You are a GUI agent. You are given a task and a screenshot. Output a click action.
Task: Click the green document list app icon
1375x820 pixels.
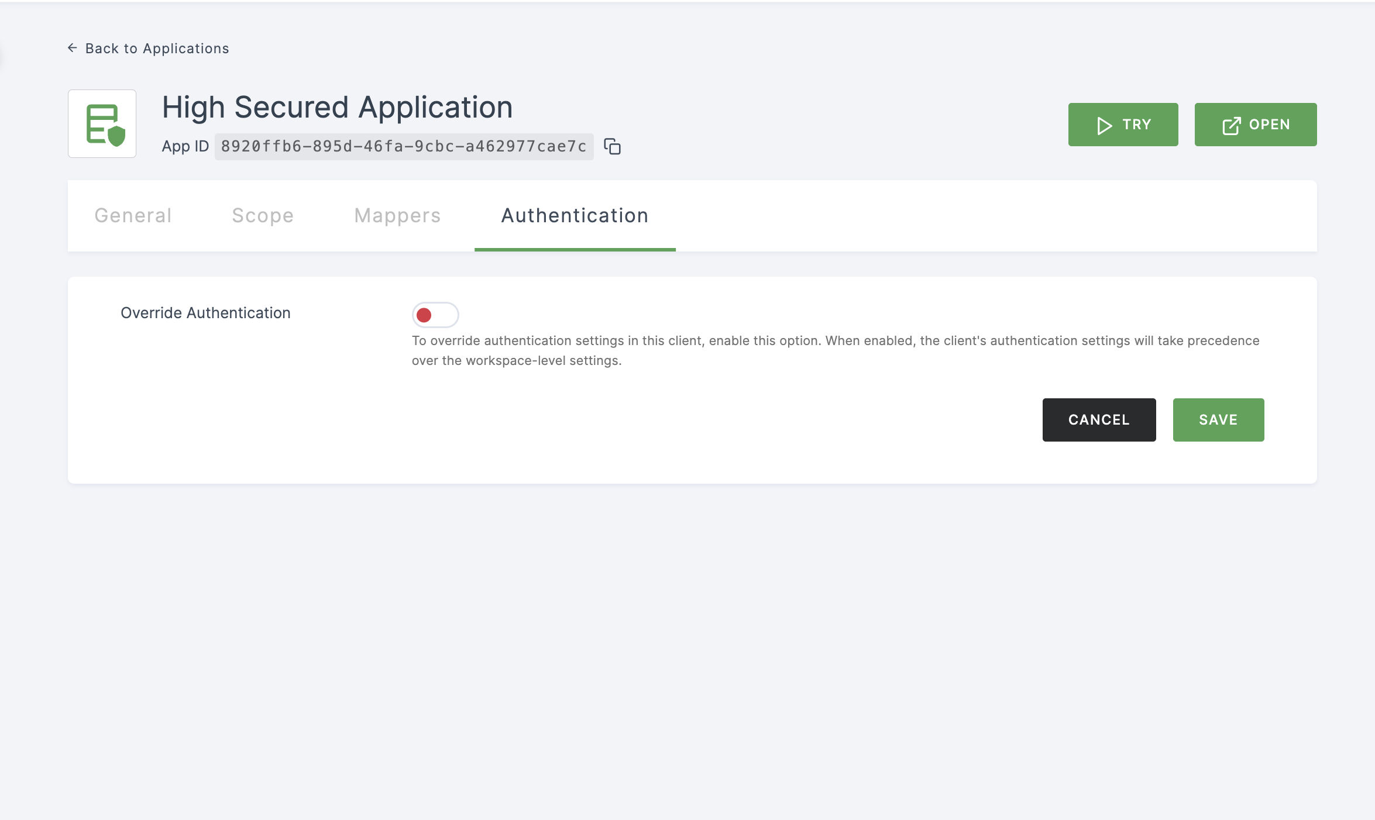click(102, 124)
